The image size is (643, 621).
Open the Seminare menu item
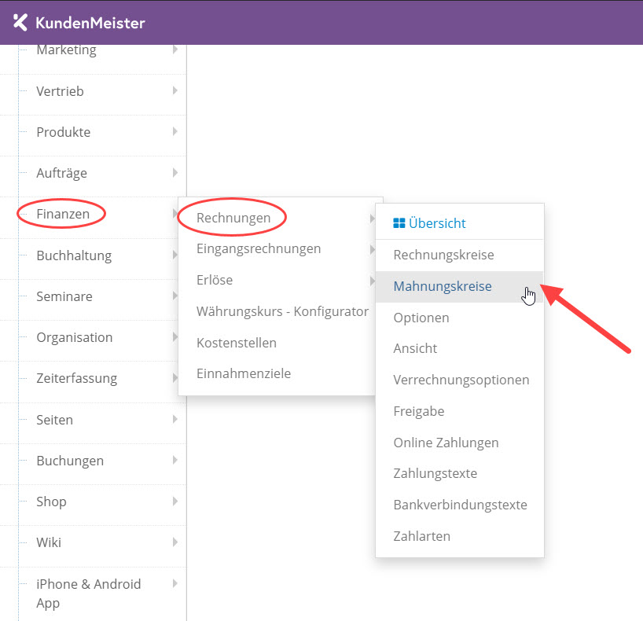coord(64,296)
